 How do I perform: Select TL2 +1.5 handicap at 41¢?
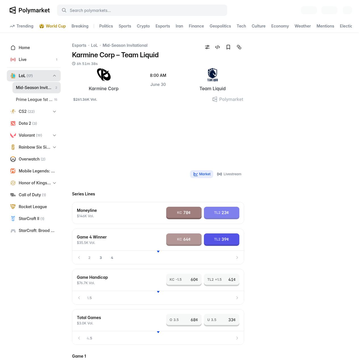[221, 280]
